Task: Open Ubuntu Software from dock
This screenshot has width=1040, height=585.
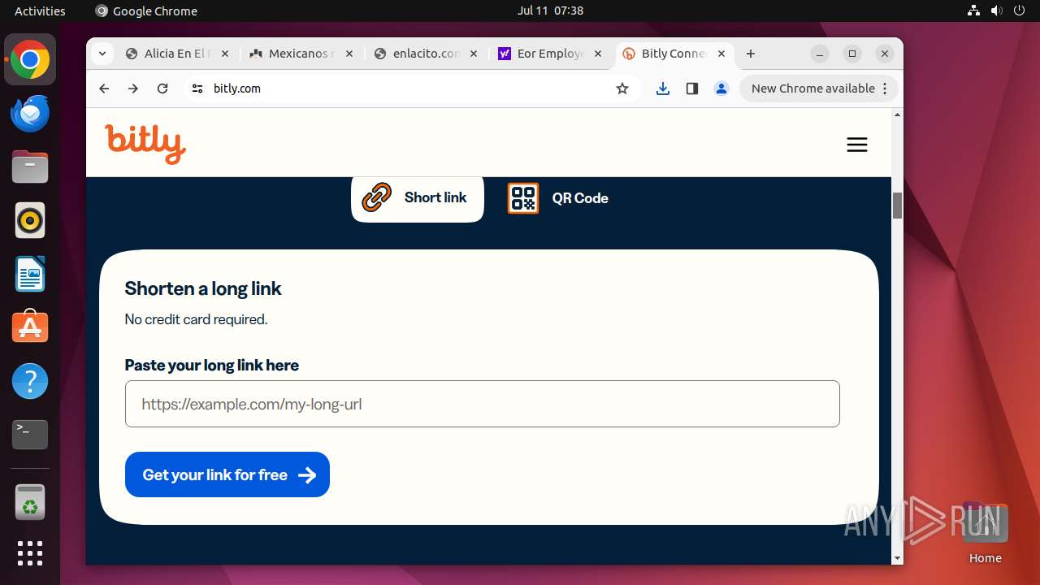Action: [30, 327]
